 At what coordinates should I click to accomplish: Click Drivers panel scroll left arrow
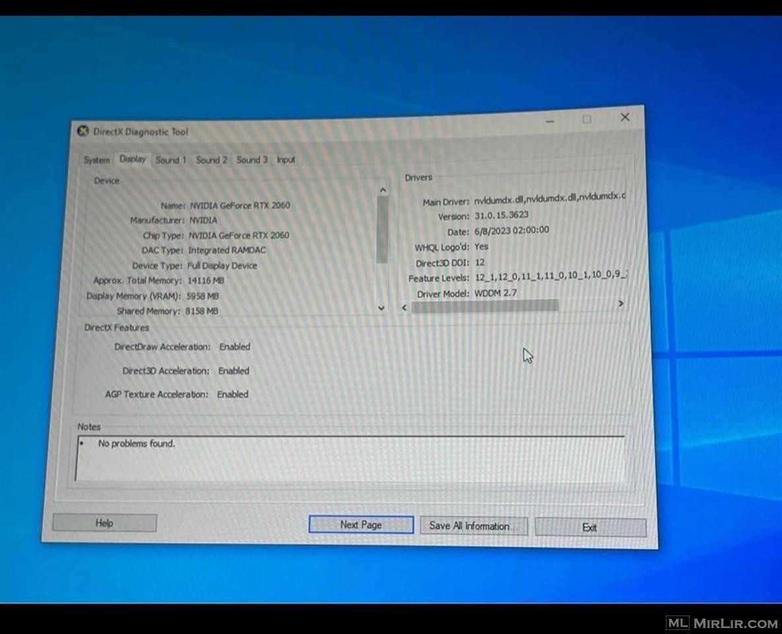405,308
